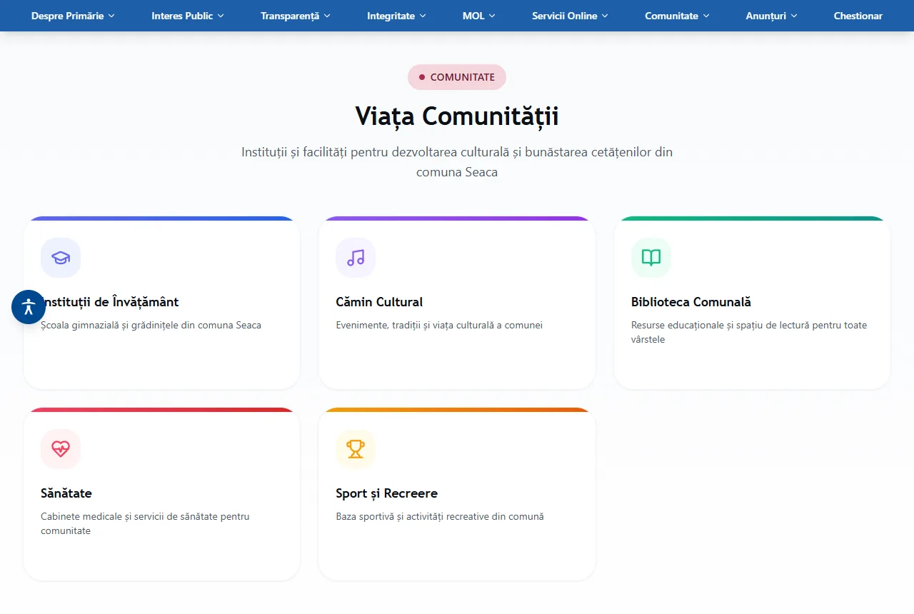Image resolution: width=914 pixels, height=614 pixels.
Task: Go to the Chestionar page
Action: [x=858, y=16]
